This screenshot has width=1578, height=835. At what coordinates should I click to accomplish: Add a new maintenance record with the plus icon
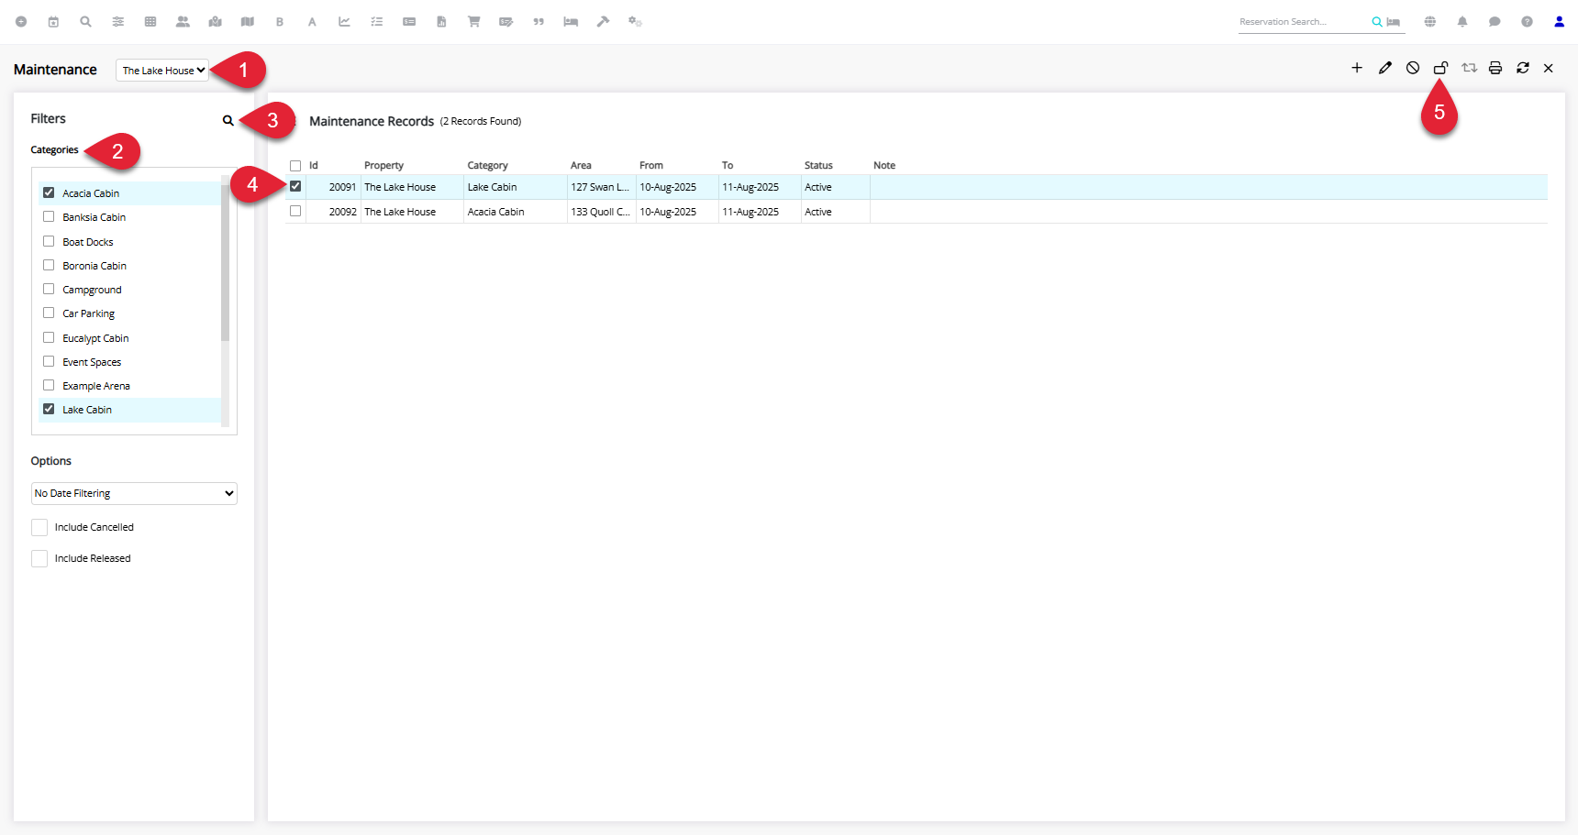(1357, 68)
